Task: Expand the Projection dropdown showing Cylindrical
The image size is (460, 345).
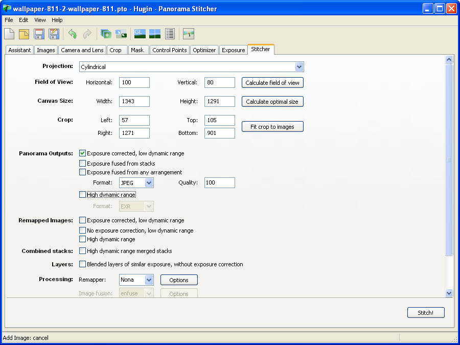Action: pos(299,67)
